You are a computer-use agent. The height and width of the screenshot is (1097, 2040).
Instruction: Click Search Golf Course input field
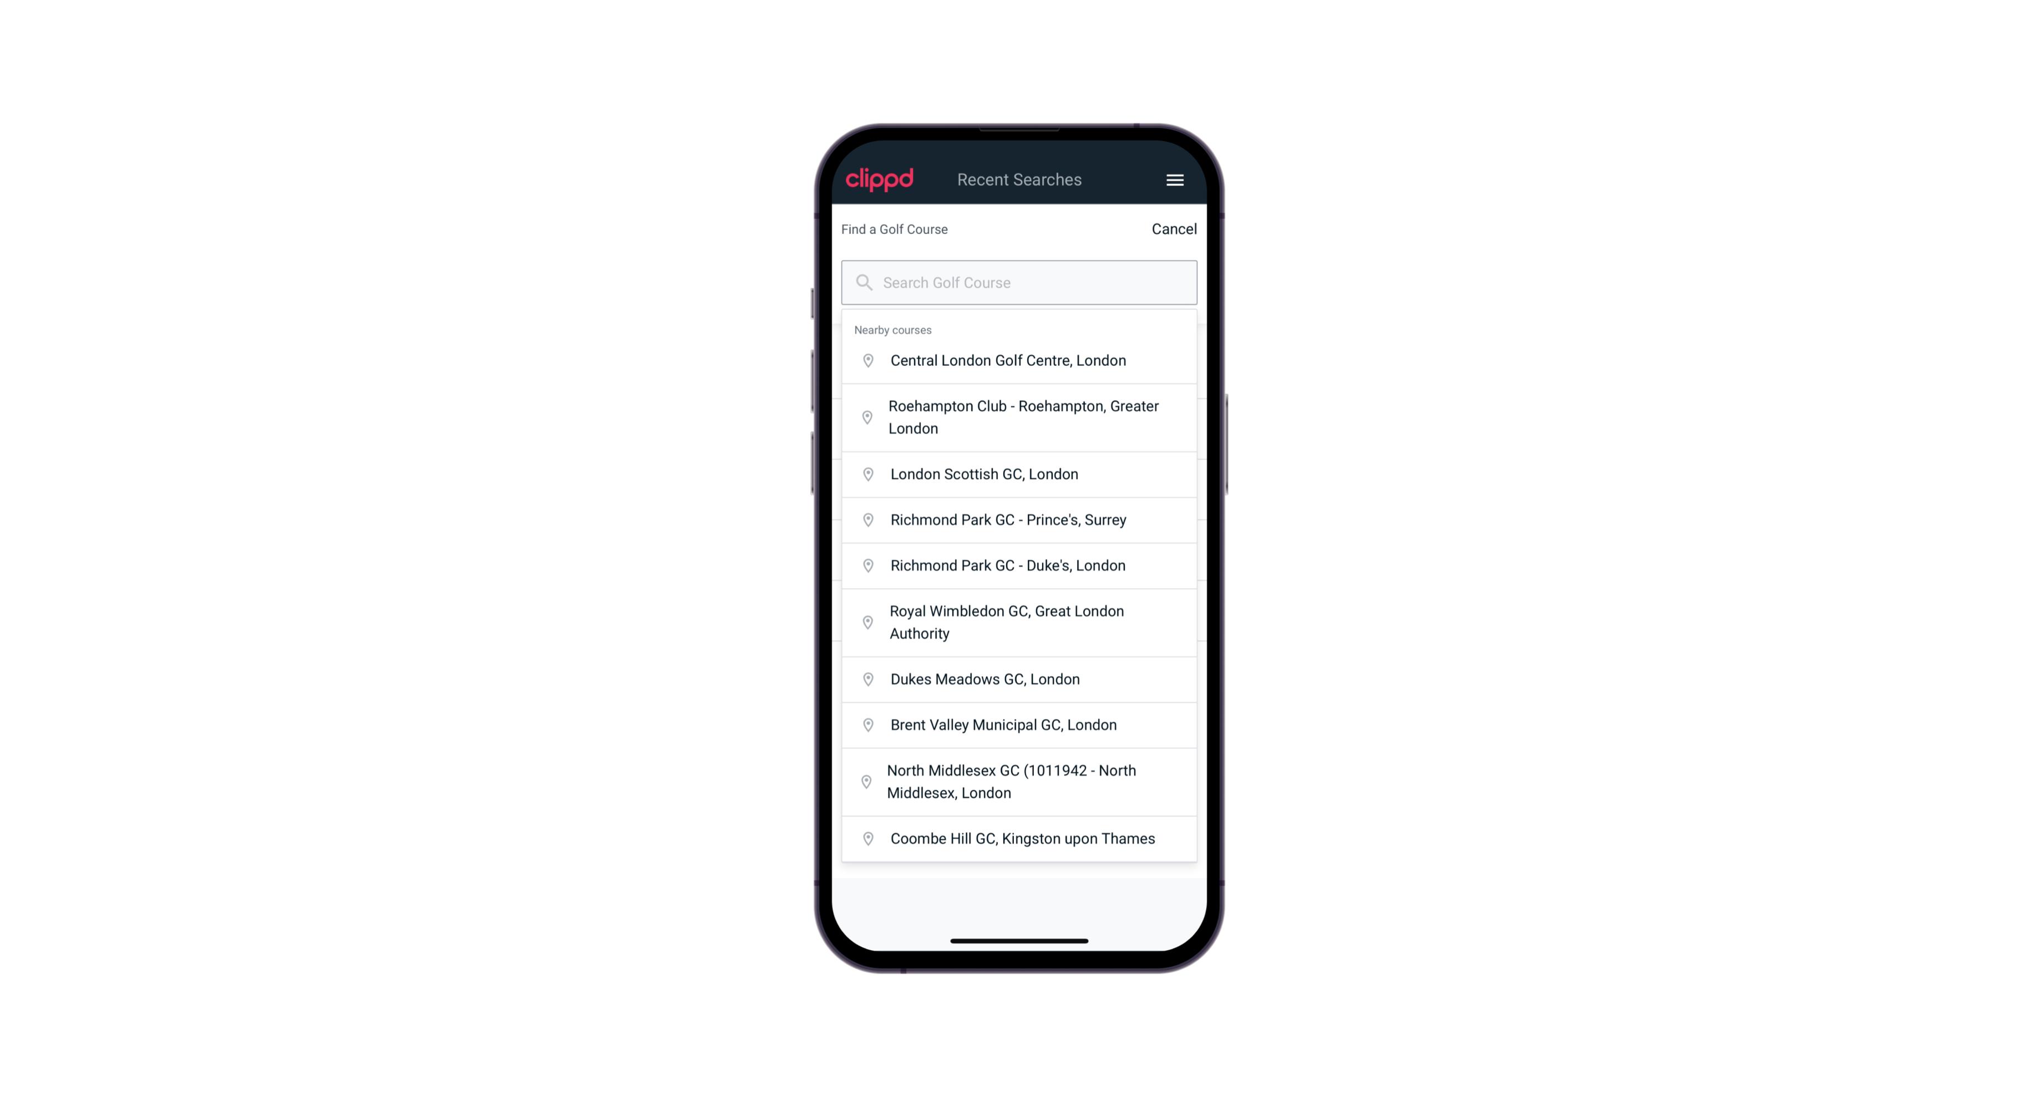tap(1019, 282)
